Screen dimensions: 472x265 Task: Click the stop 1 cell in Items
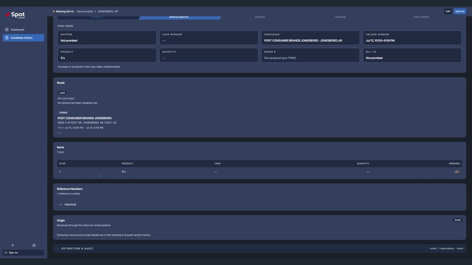(x=60, y=172)
